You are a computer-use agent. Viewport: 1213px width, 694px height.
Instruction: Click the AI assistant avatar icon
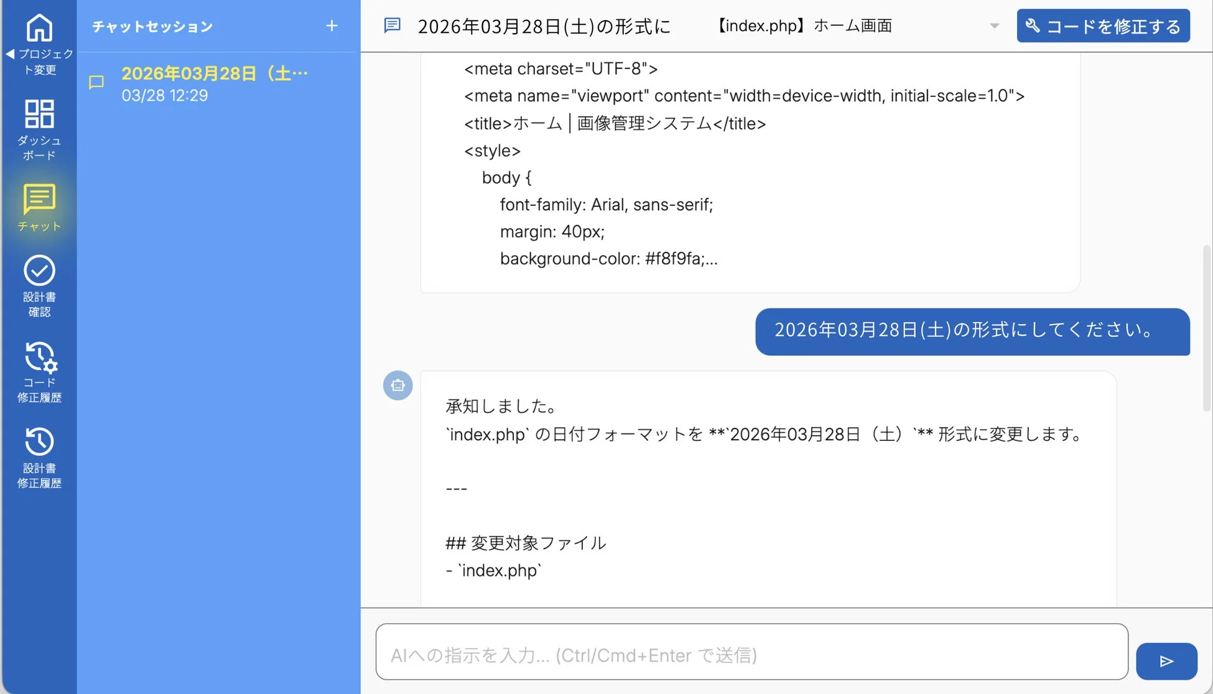(397, 386)
